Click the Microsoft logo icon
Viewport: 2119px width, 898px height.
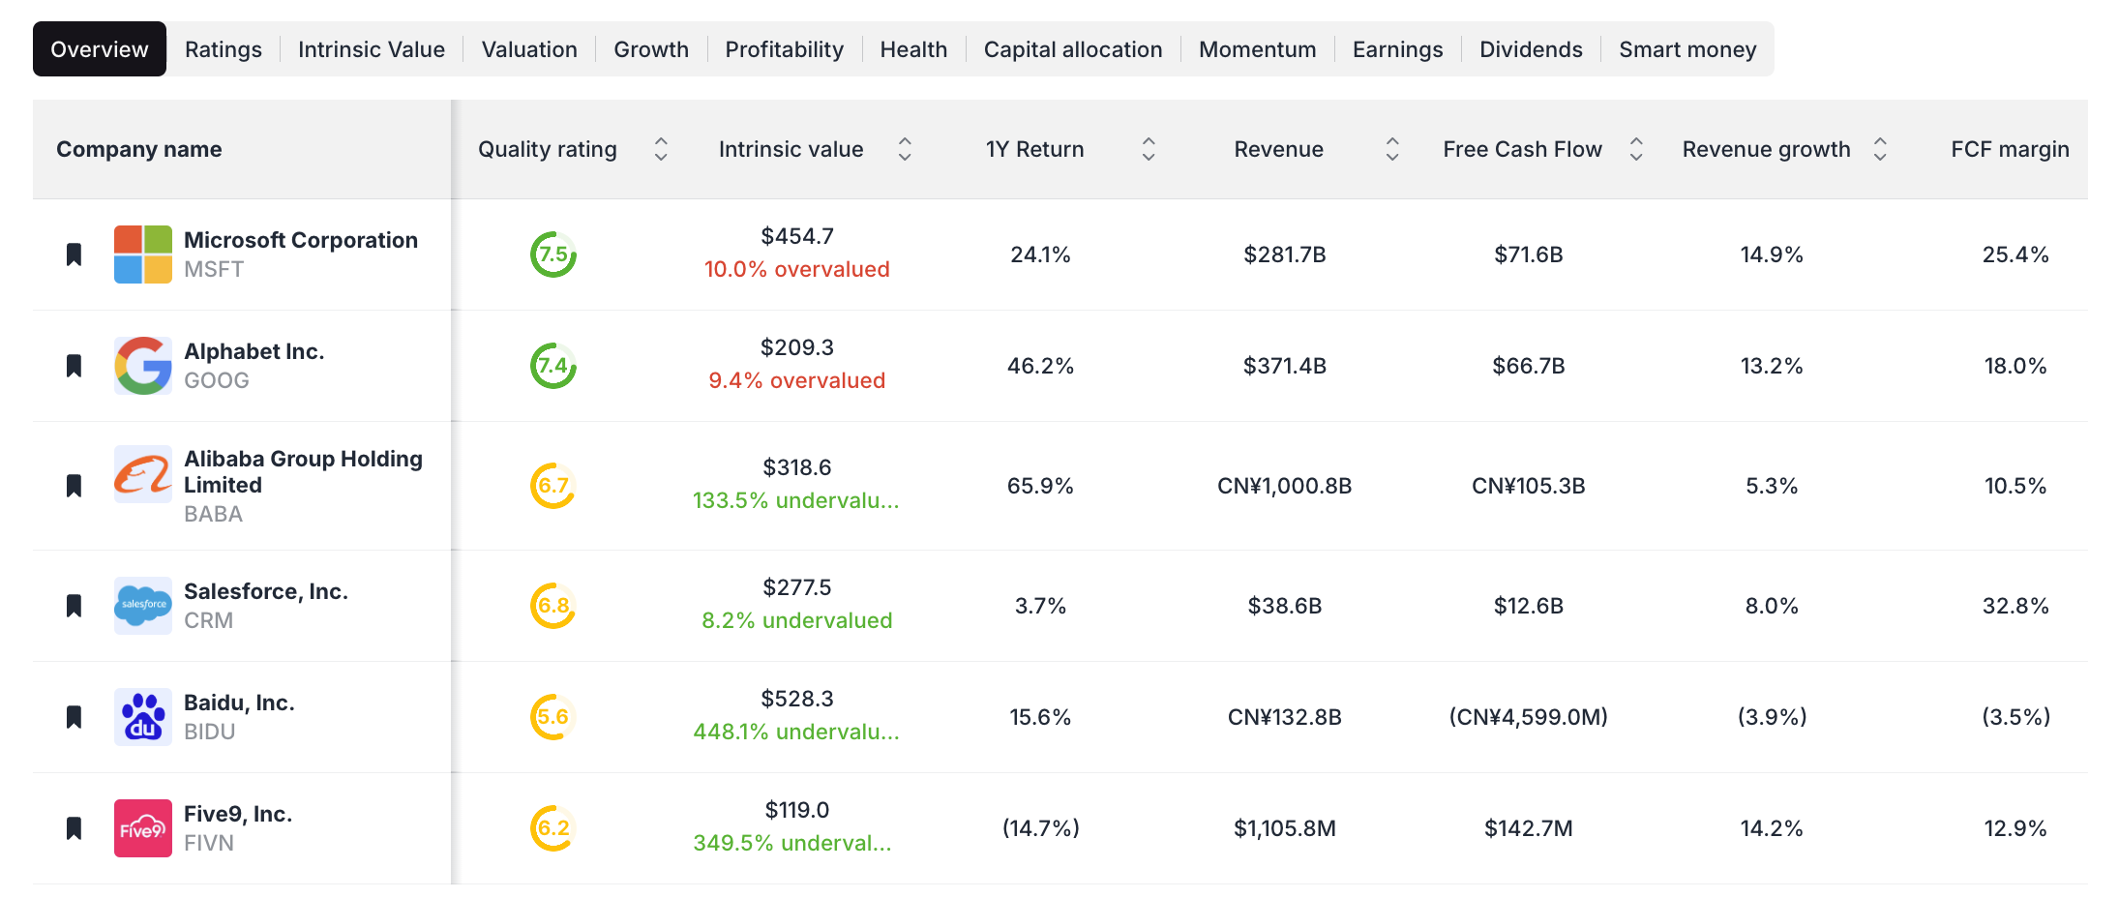click(x=142, y=254)
